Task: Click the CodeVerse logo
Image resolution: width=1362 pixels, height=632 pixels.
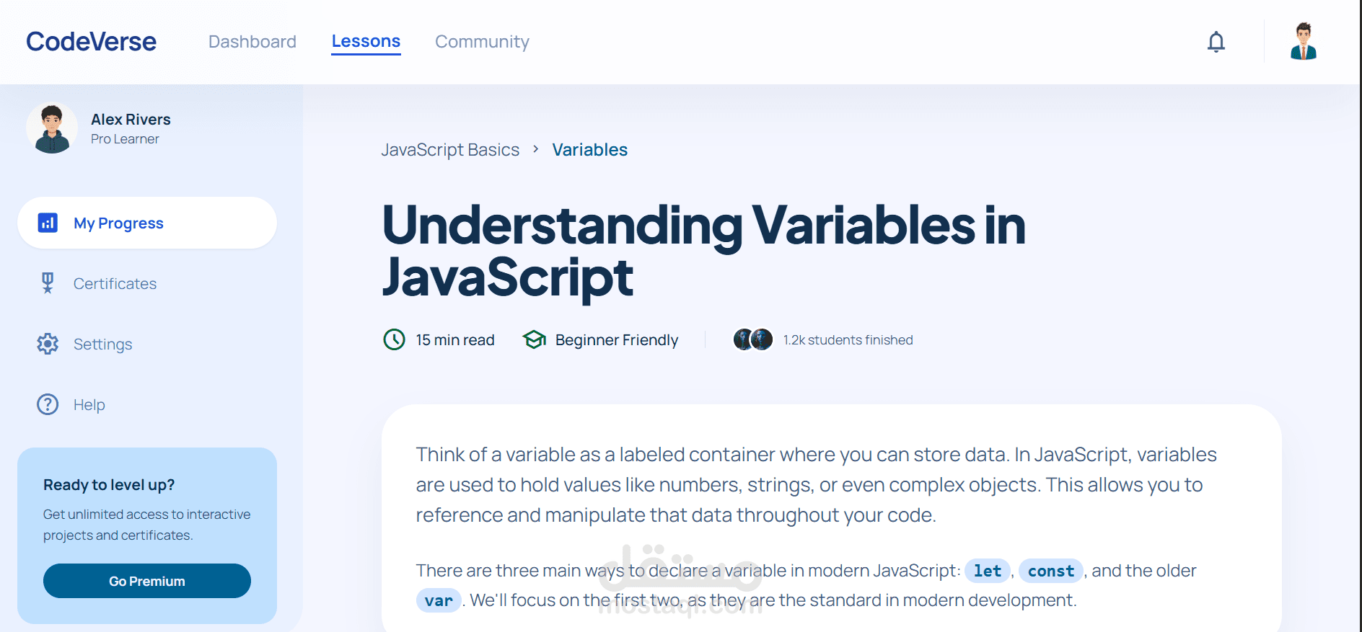Action: click(x=91, y=42)
